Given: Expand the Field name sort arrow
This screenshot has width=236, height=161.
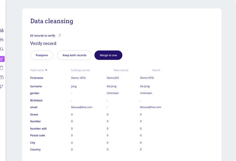Looking at the screenshot, I should [46, 70].
